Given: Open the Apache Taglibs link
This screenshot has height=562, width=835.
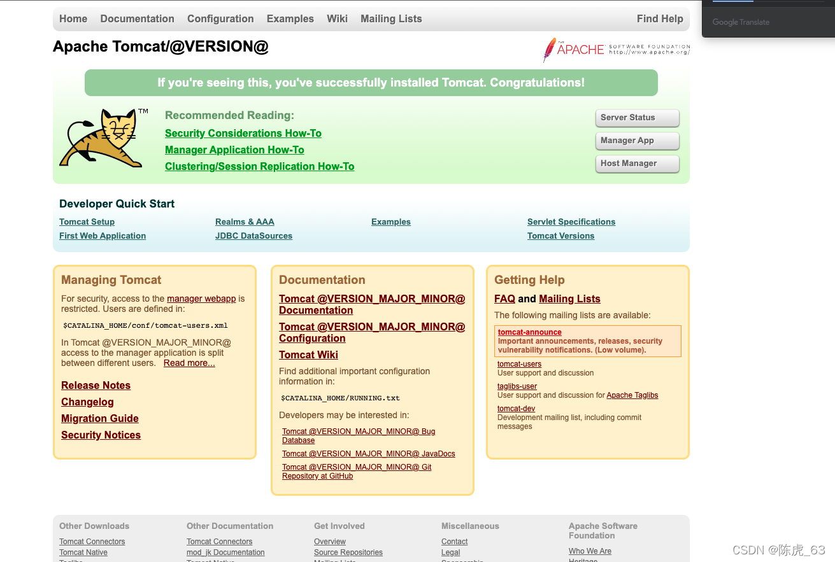Looking at the screenshot, I should (632, 395).
